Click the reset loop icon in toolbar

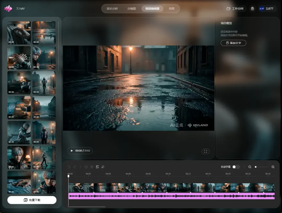(103, 167)
